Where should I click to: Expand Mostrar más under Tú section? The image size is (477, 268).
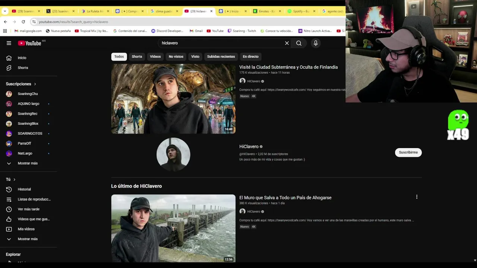28,239
